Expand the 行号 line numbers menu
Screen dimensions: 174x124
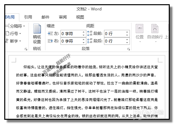point(13,33)
